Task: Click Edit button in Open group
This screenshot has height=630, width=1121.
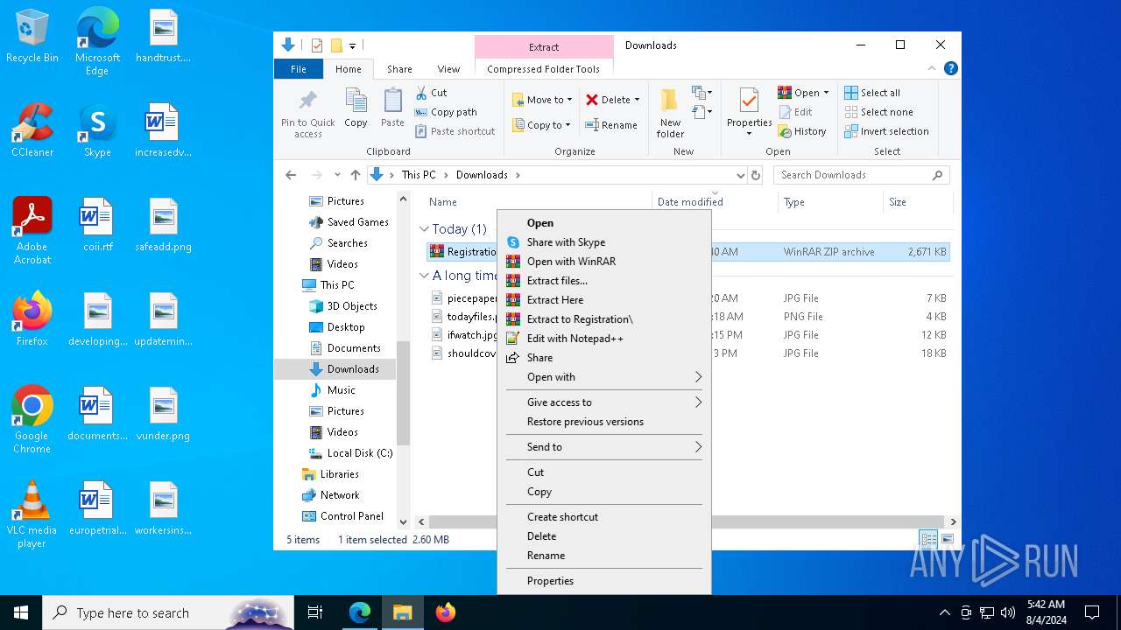Action: [x=795, y=112]
